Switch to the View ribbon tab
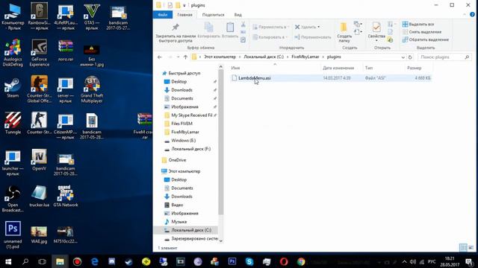The width and height of the screenshot is (478, 268). [x=238, y=15]
